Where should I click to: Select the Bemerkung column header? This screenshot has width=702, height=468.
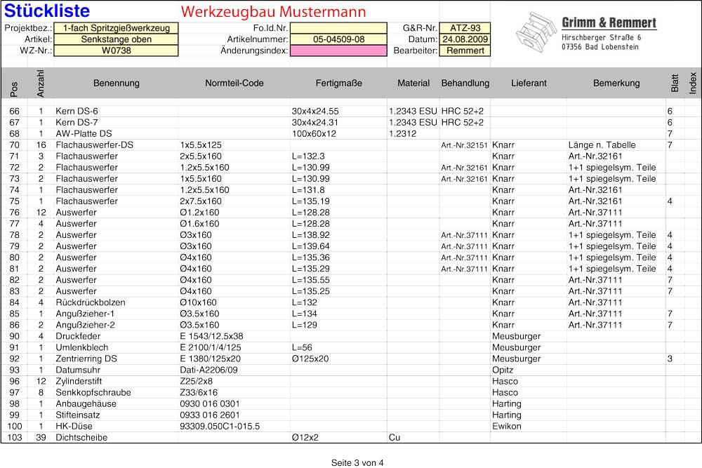click(x=616, y=83)
